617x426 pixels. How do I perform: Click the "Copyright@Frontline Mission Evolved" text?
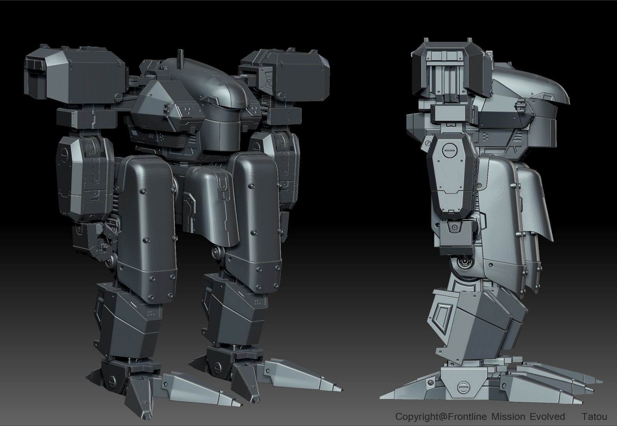coord(480,417)
